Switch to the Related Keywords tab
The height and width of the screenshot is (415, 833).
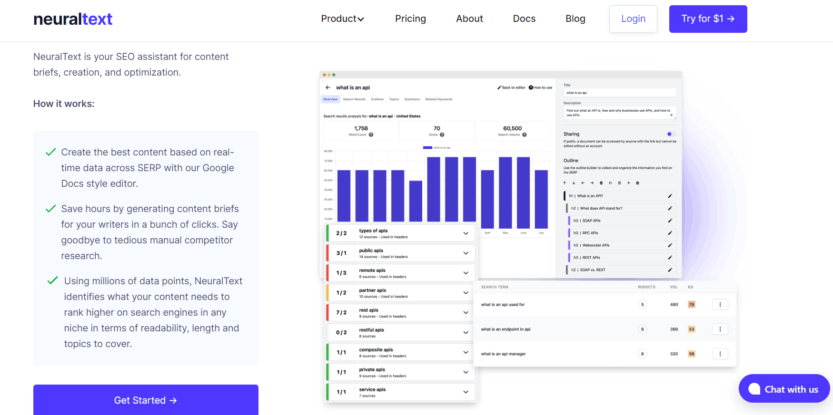click(x=439, y=99)
